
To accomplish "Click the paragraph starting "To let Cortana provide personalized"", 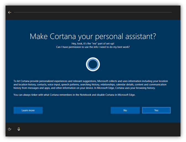I will pyautogui.click(x=91, y=85).
